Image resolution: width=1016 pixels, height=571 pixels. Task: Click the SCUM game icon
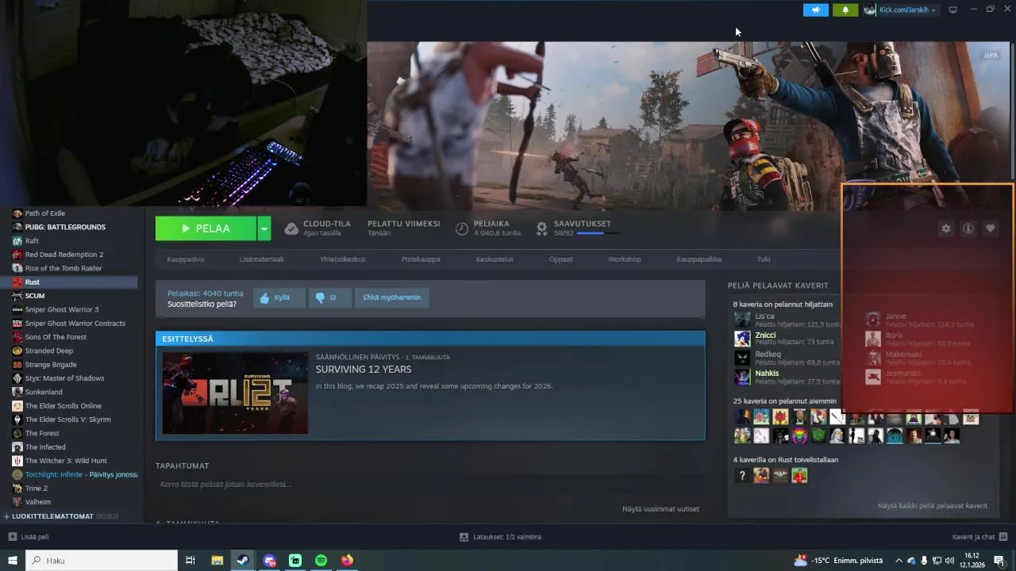tap(17, 296)
